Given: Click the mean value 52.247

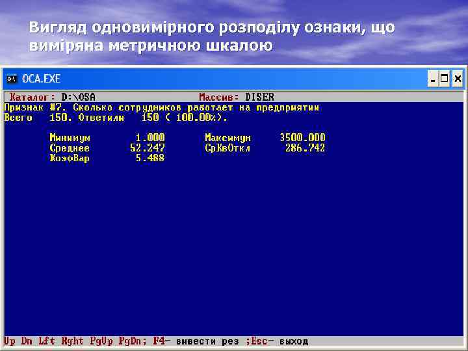Looking at the screenshot, I should pos(148,148).
